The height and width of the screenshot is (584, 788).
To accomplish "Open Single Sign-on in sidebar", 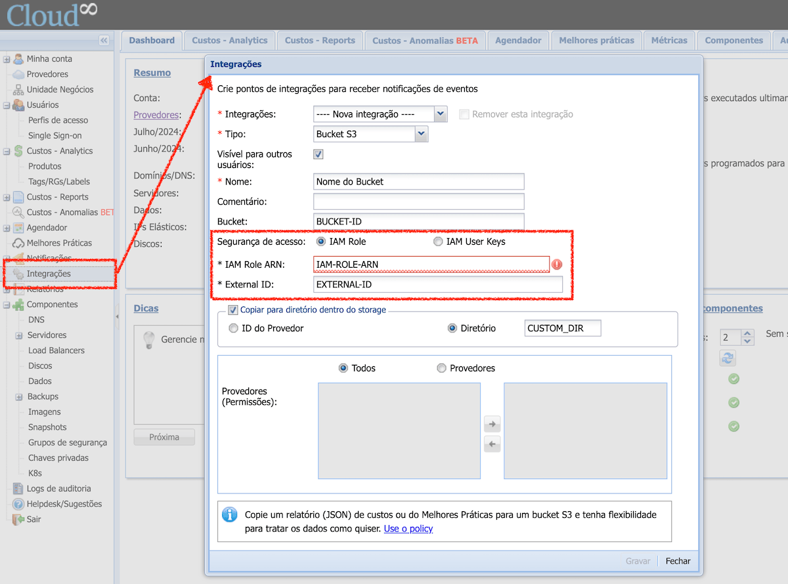I will (55, 135).
